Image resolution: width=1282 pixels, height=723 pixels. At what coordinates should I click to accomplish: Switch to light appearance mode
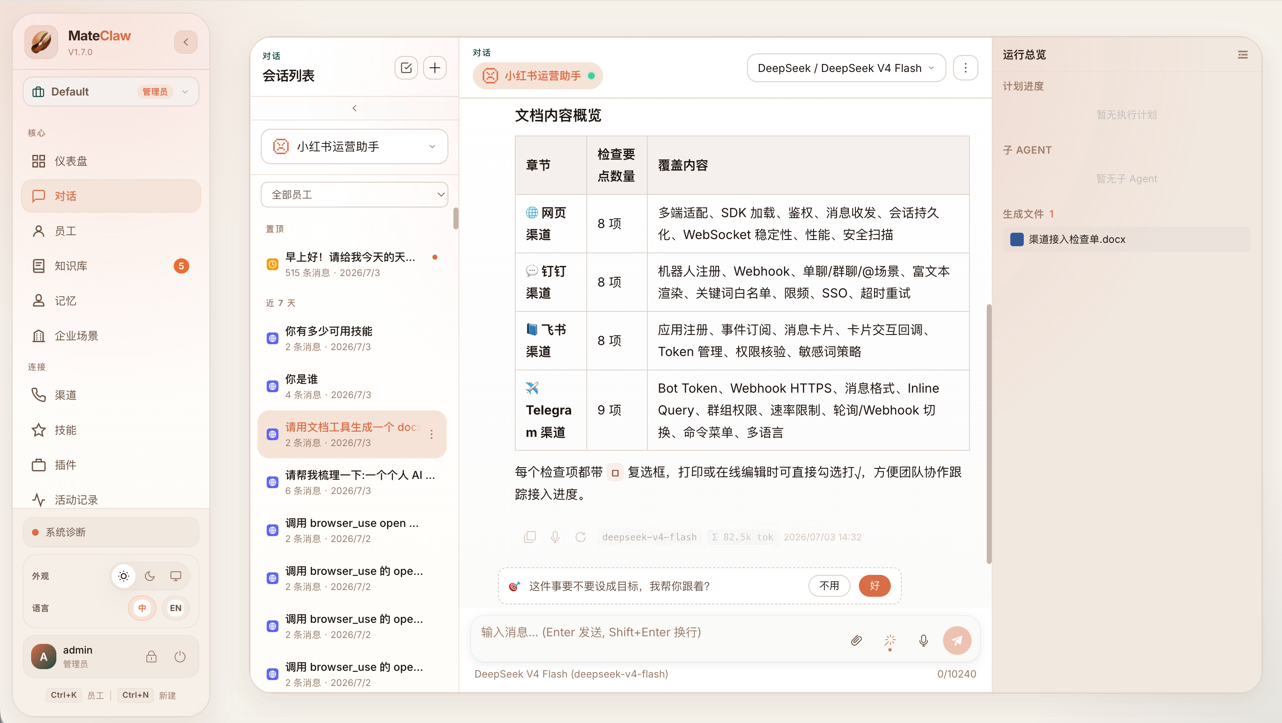tap(123, 576)
